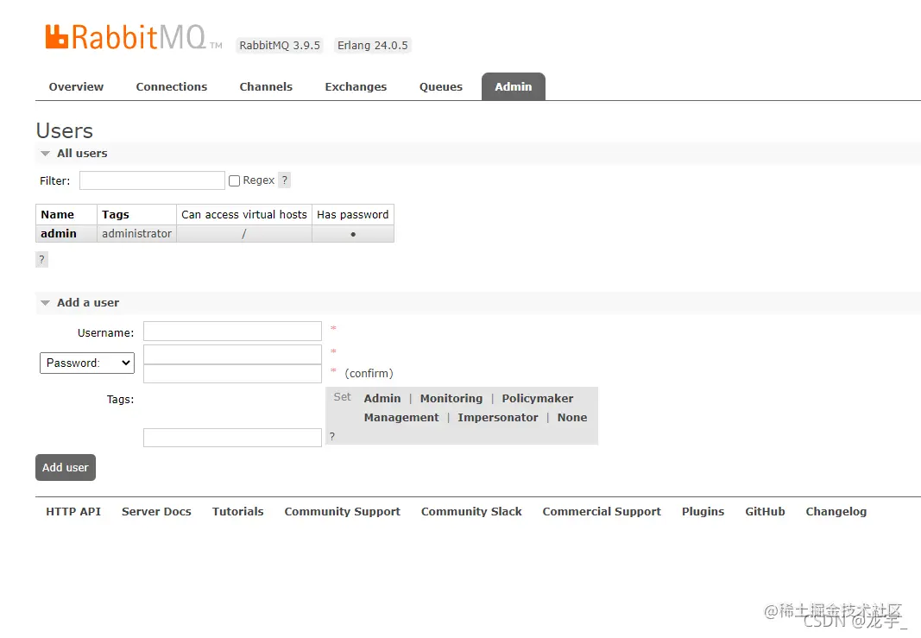Open the HTTP API link
The height and width of the screenshot is (638, 921).
point(73,512)
